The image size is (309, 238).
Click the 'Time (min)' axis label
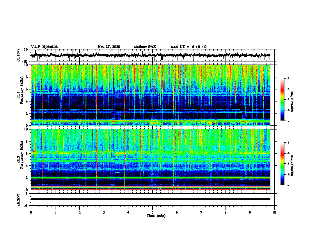tap(156, 216)
